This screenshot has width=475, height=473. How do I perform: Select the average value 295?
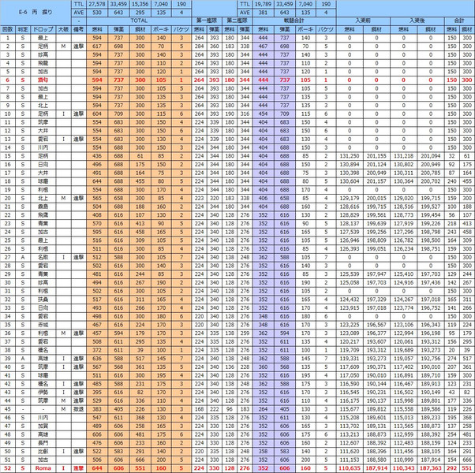[140, 13]
